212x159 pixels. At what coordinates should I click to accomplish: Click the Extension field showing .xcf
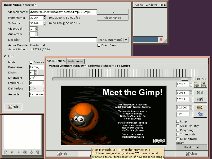[x=37, y=78]
